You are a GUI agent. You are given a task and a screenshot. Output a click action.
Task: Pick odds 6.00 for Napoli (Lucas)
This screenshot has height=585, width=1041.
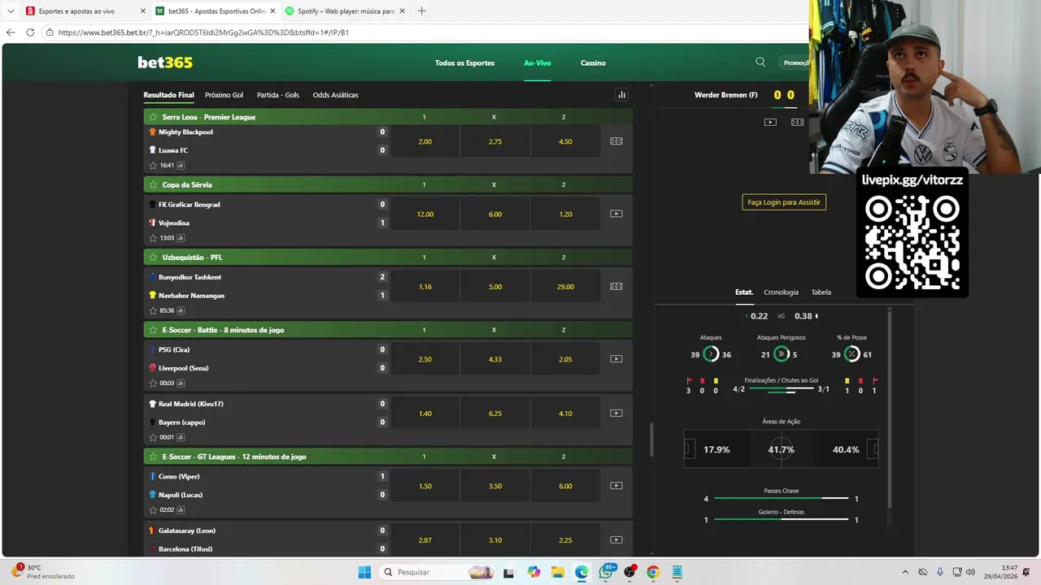[x=565, y=486]
